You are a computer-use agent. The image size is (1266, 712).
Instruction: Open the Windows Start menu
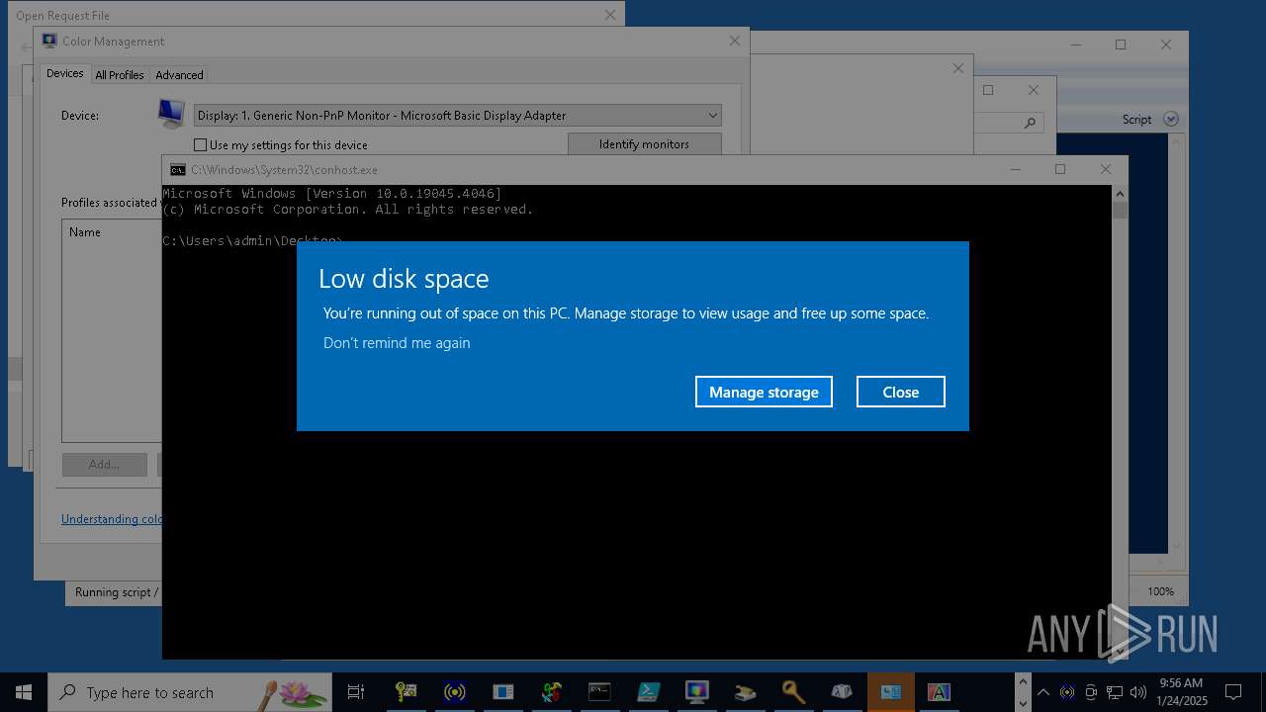[x=24, y=692]
